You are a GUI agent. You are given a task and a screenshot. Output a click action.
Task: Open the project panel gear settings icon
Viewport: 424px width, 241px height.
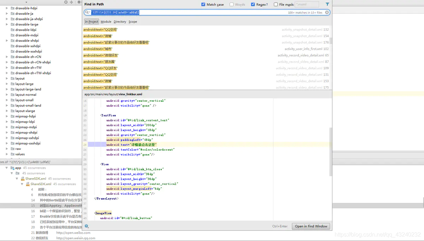79,2
